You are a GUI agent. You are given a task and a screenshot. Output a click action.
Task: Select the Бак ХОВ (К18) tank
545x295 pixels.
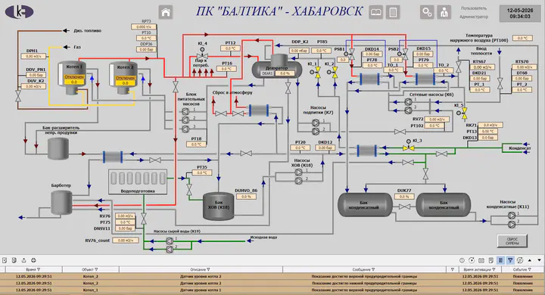click(218, 206)
